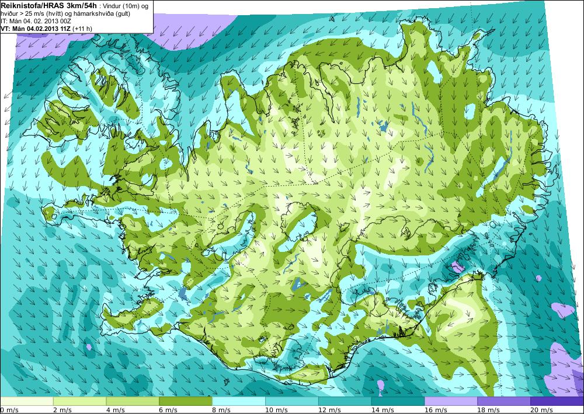
Task: Select the light cyan 8–10 m/s legend swatch
Action: pos(239,401)
